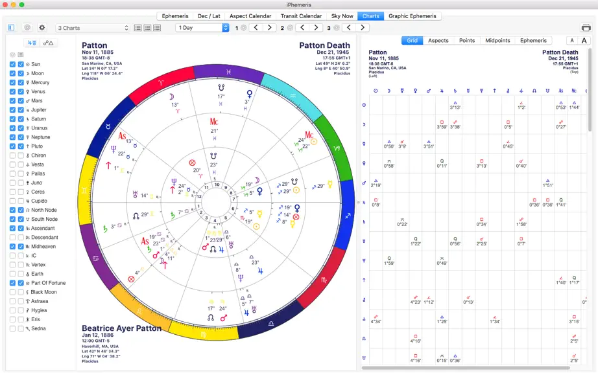
Task: Enable the first Chiron checkbox
Action: coord(12,155)
